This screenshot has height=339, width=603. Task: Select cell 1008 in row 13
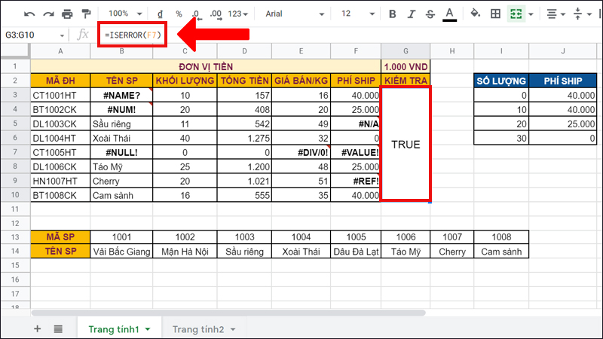coord(501,237)
